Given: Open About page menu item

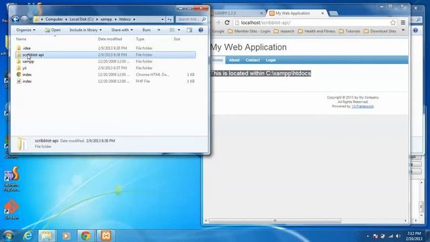Looking at the screenshot, I should click(x=234, y=60).
